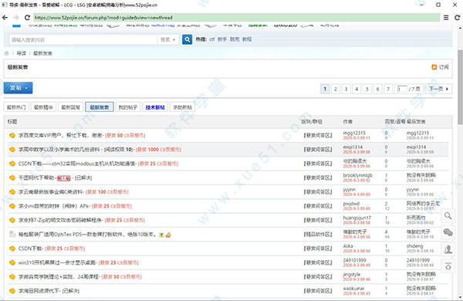Click the page number input box
This screenshot has width=463, height=301.
coord(402,89)
